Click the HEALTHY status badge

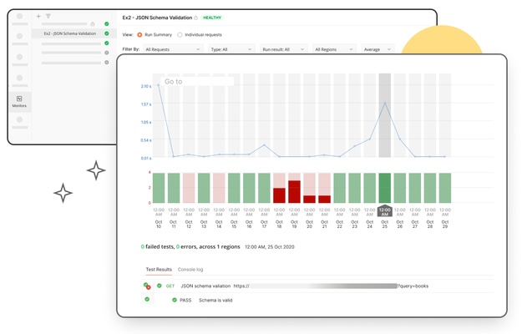[x=213, y=17]
